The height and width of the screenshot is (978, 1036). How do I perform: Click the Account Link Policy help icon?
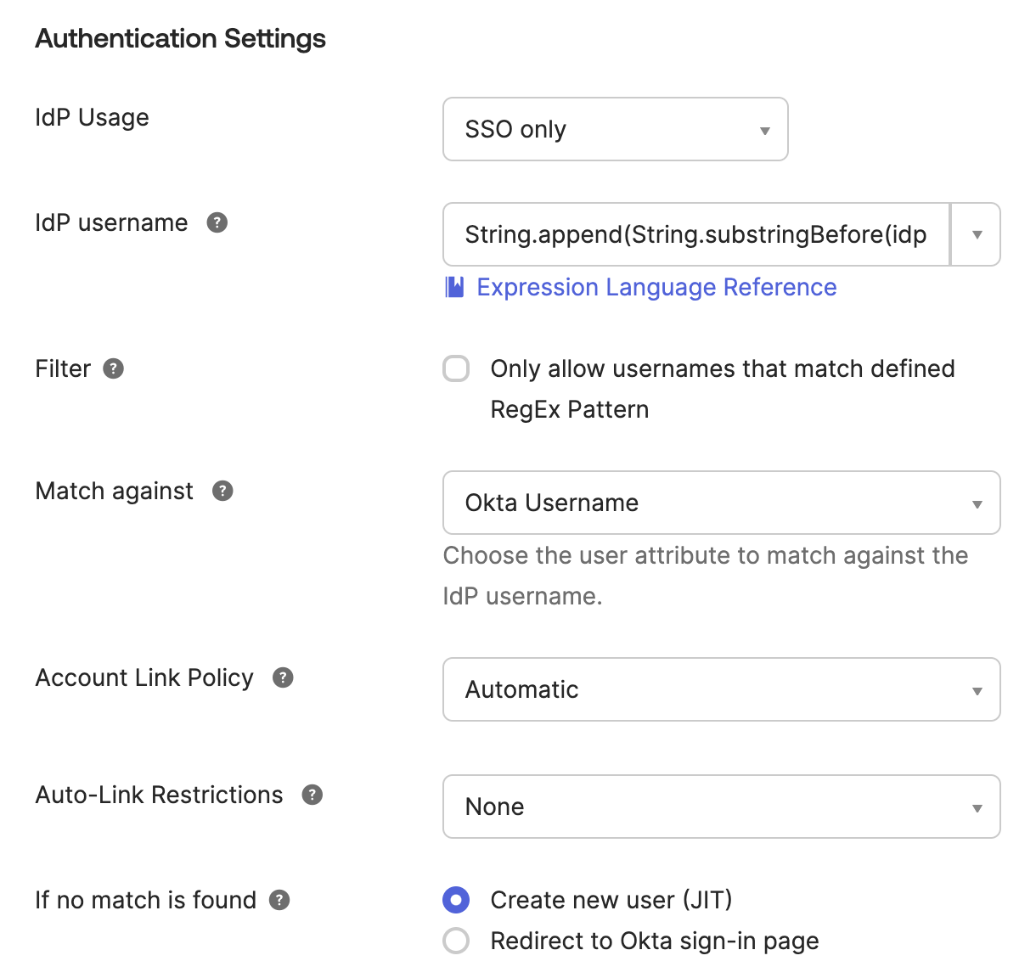(283, 677)
